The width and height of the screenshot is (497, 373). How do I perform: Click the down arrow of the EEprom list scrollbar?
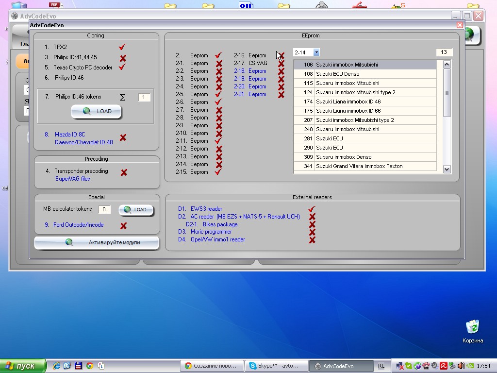coord(447,170)
